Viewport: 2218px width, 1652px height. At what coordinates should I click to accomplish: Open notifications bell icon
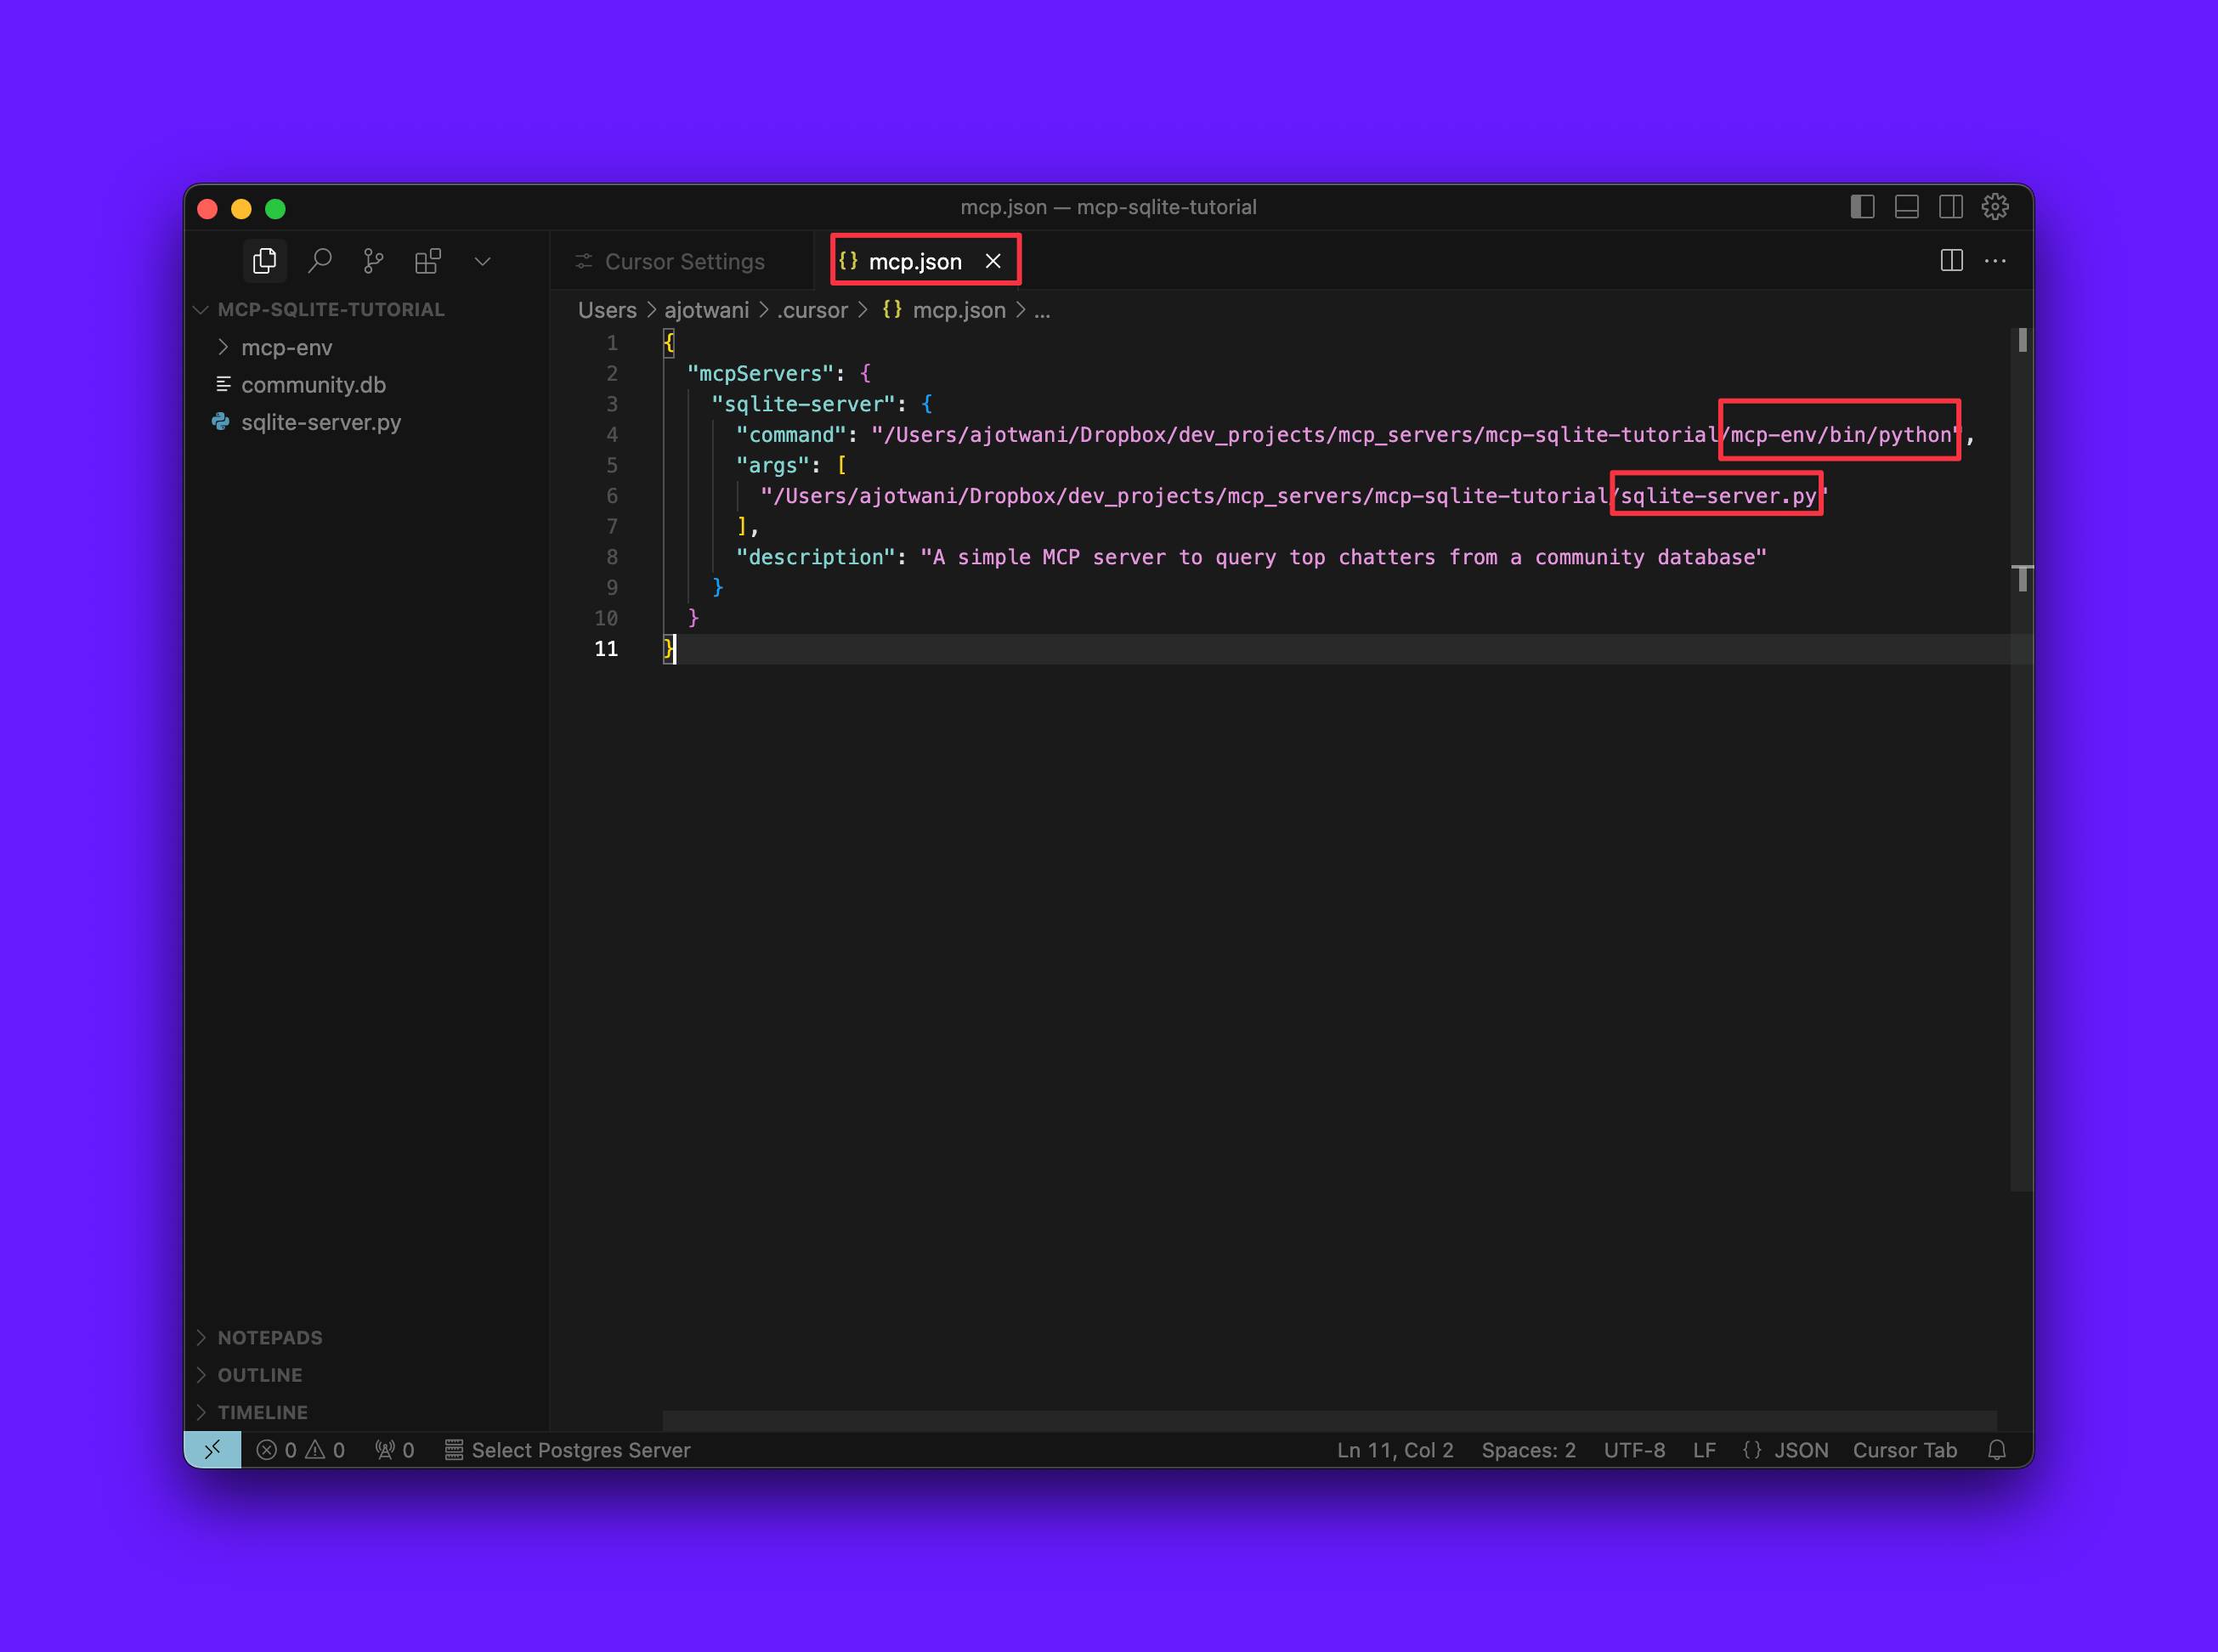1997,1450
